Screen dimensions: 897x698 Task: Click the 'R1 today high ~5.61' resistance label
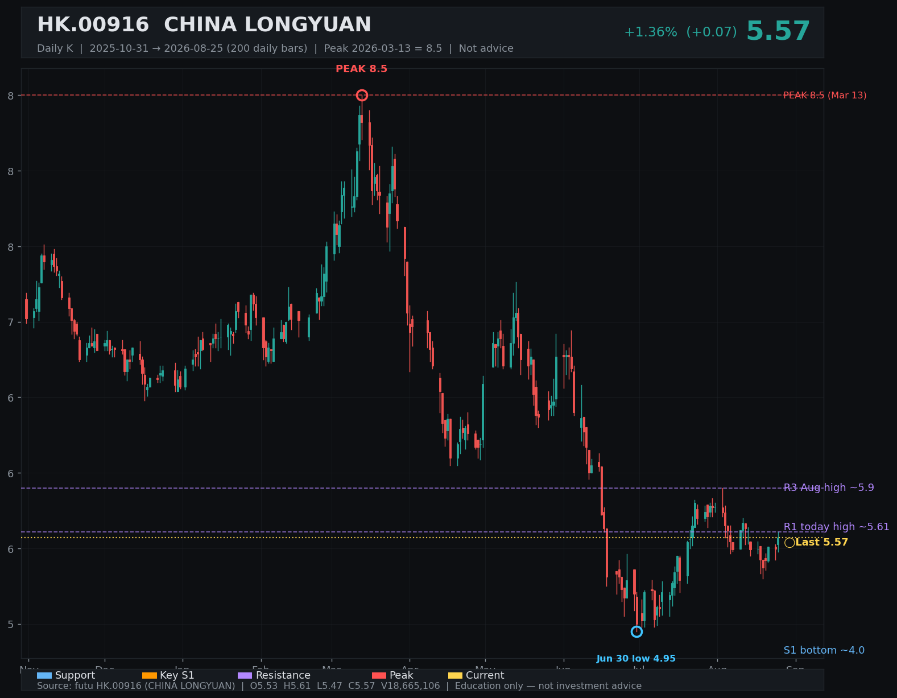tap(836, 527)
